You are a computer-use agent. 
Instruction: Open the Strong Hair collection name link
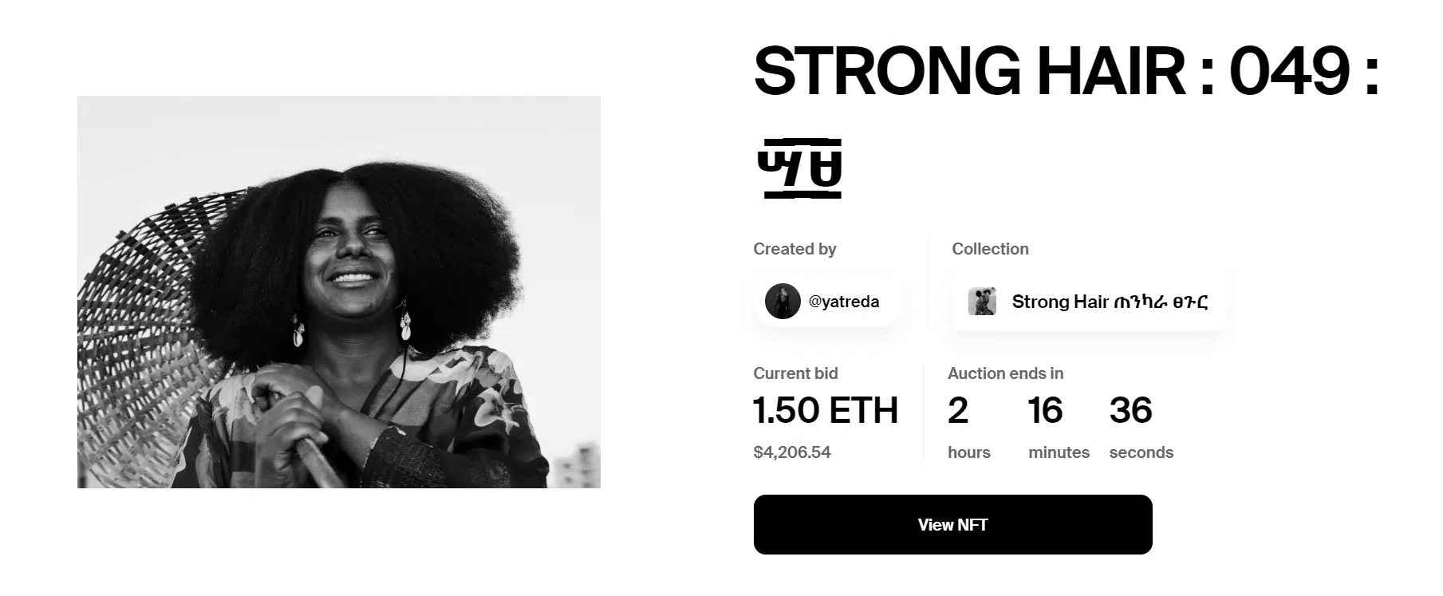[1110, 302]
